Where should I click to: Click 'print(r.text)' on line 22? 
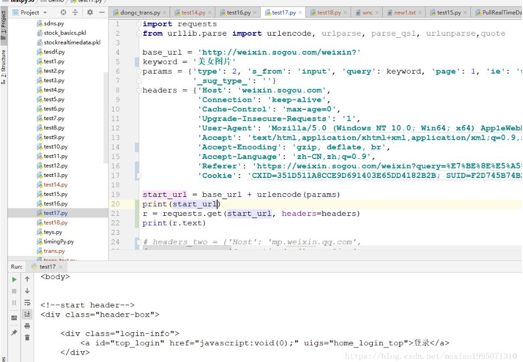point(174,223)
